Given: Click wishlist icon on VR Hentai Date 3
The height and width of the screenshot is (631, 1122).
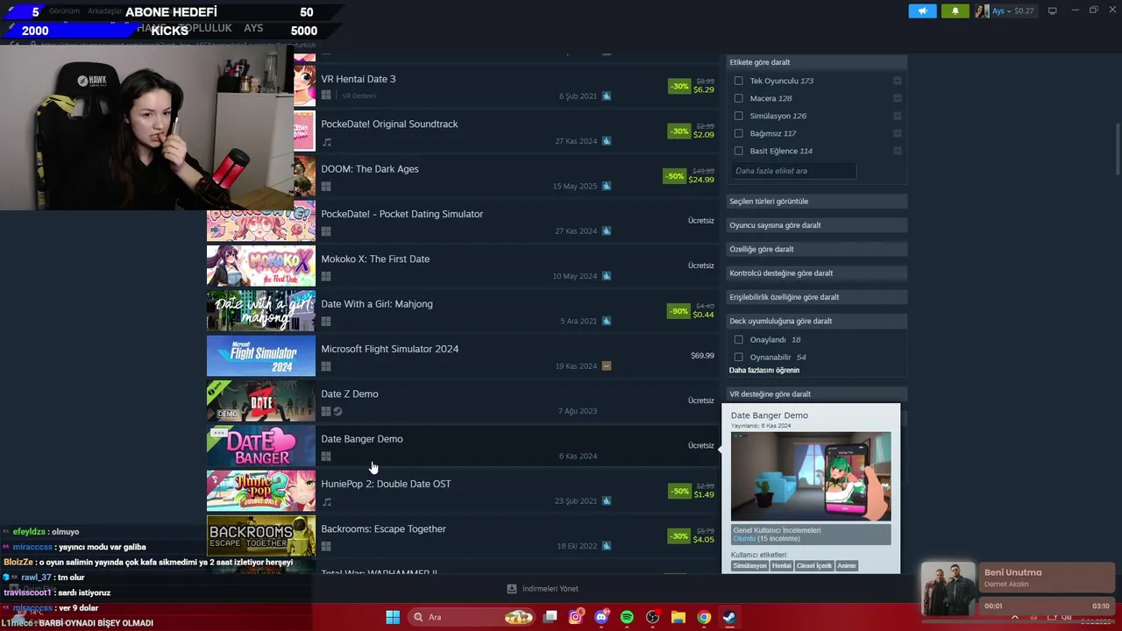Looking at the screenshot, I should tap(607, 96).
